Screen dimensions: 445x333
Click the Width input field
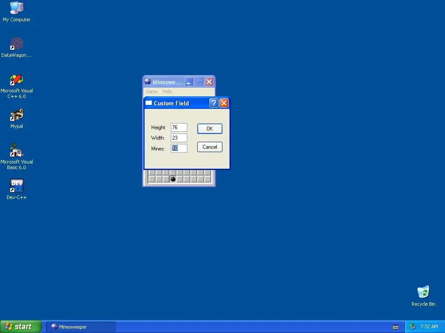(x=179, y=138)
